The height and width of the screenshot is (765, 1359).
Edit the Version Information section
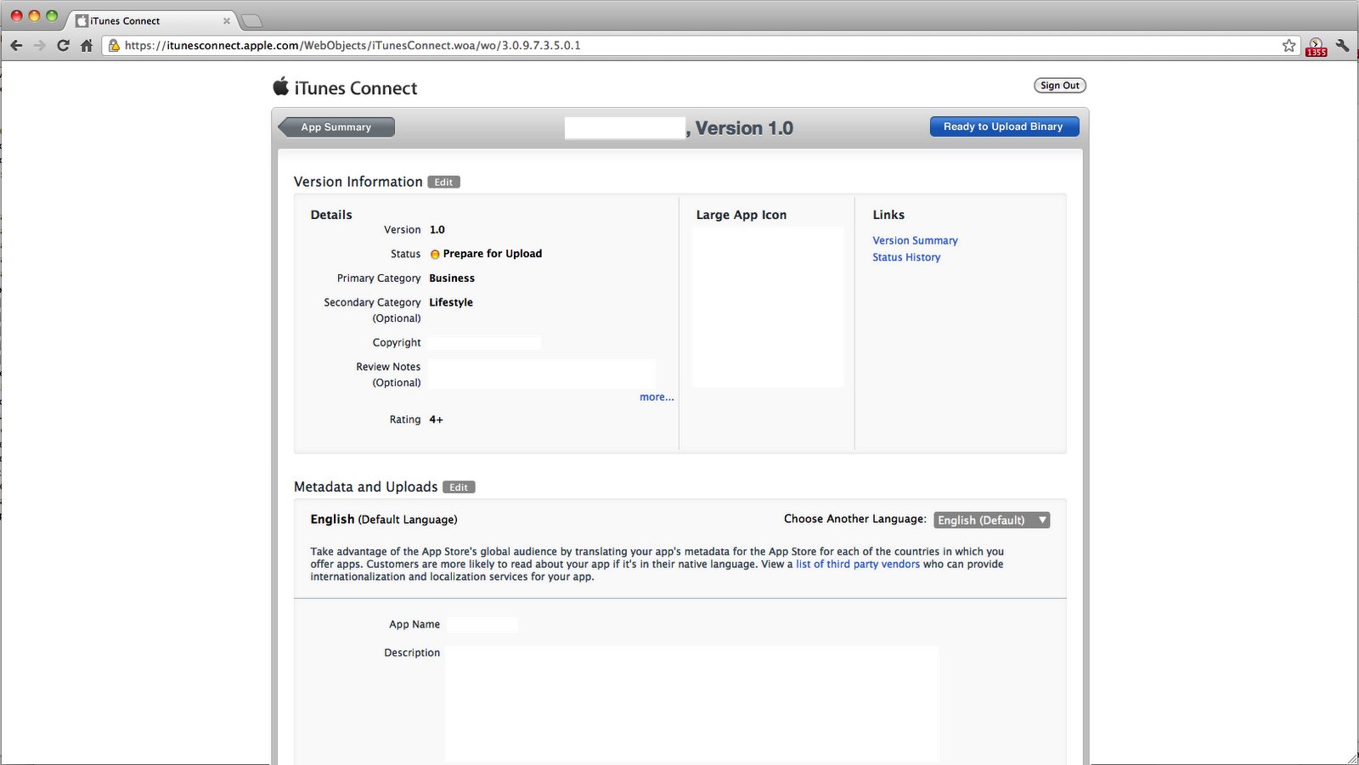443,181
